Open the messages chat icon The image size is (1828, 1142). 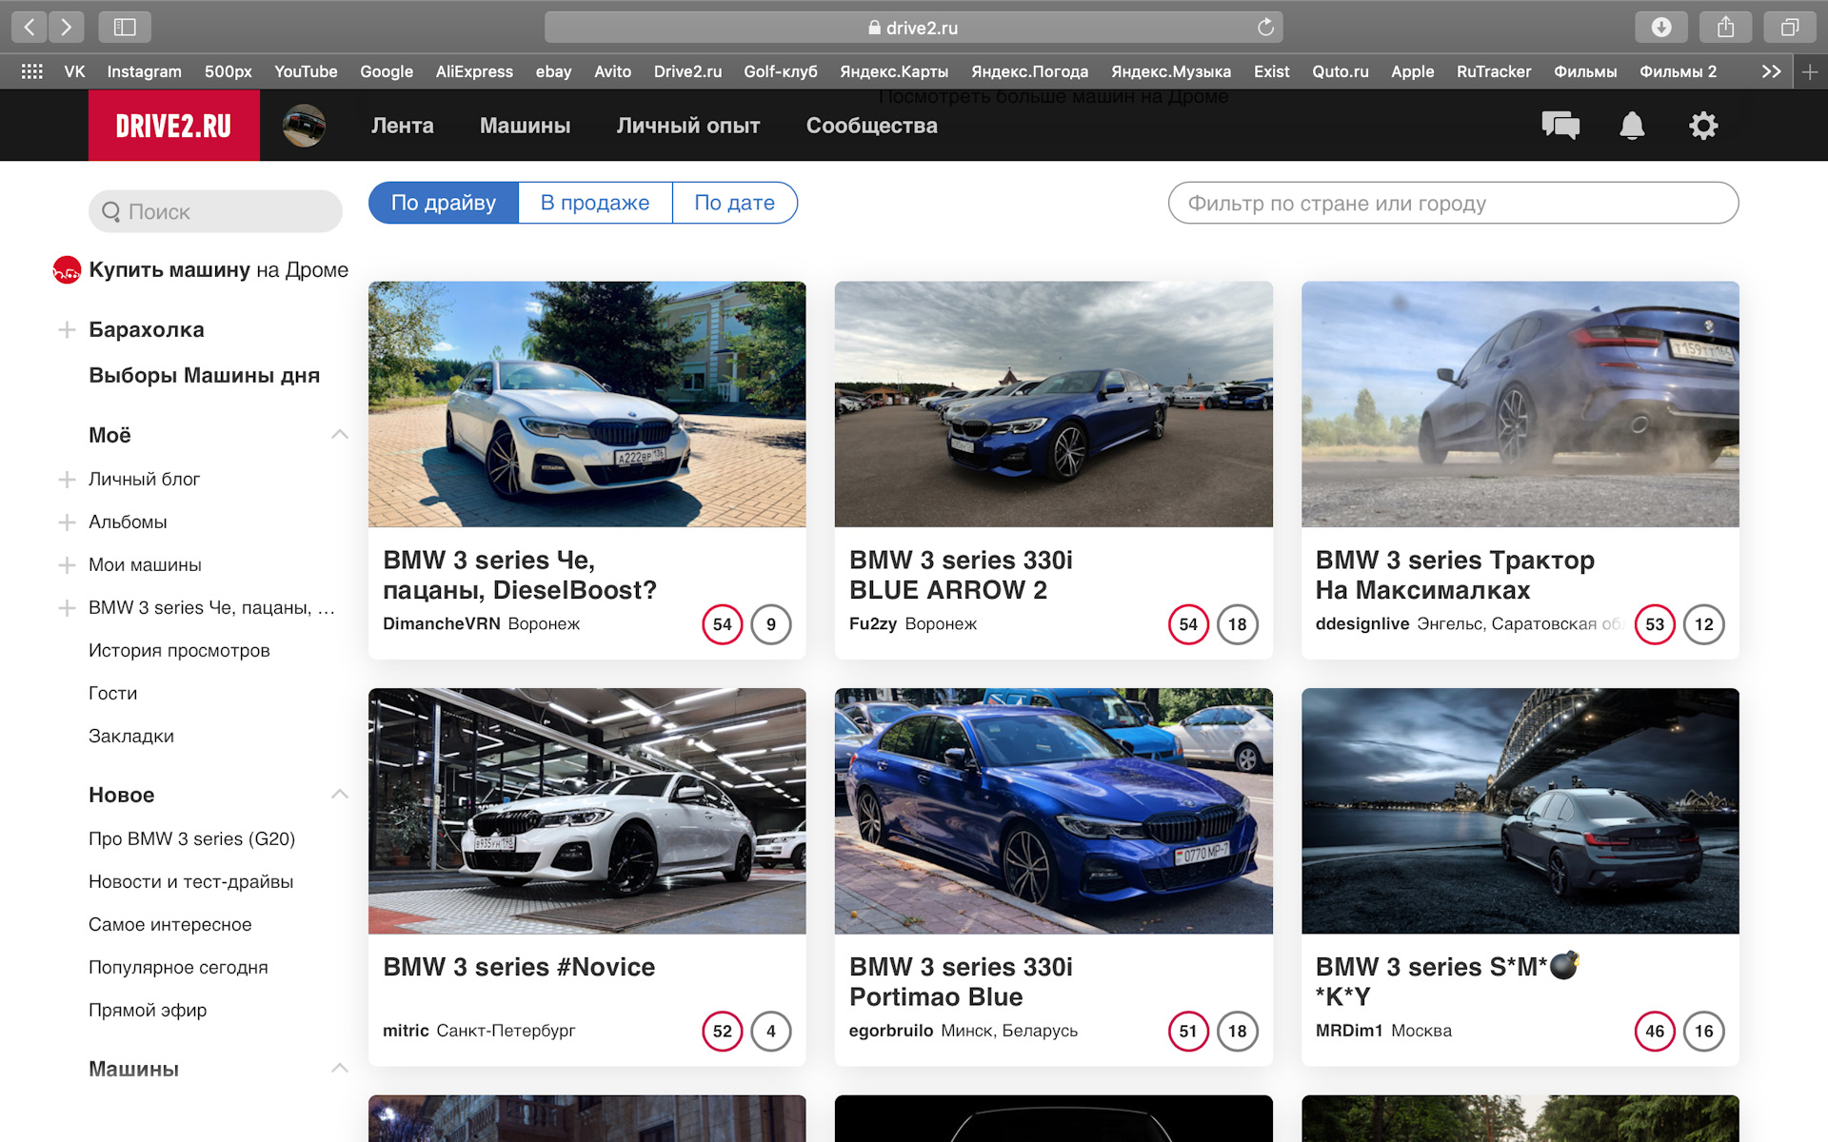pos(1560,126)
